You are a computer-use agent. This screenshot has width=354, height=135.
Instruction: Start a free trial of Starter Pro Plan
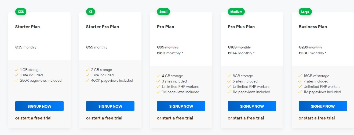[x=104, y=118]
